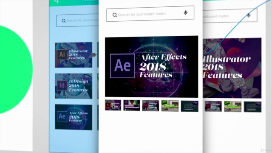Image resolution: width=272 pixels, height=153 pixels.
Task: Click the magnifier icon in the blue panel search bar
Action: point(64,21)
